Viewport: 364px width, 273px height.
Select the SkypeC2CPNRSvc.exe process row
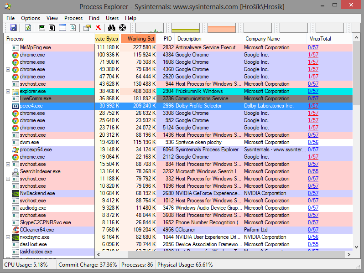coord(178,223)
